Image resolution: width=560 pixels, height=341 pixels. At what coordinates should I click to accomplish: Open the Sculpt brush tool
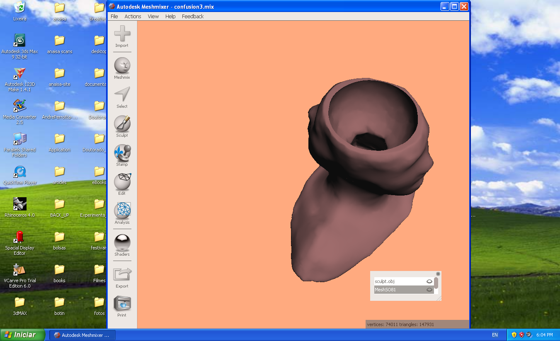pyautogui.click(x=122, y=127)
